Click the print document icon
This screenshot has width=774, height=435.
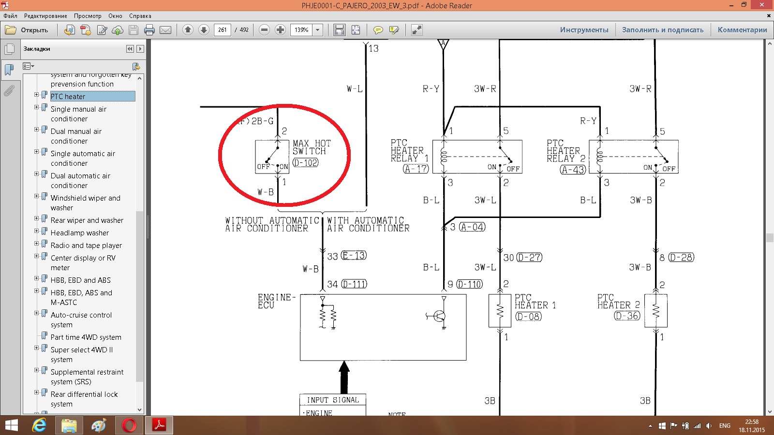click(149, 30)
